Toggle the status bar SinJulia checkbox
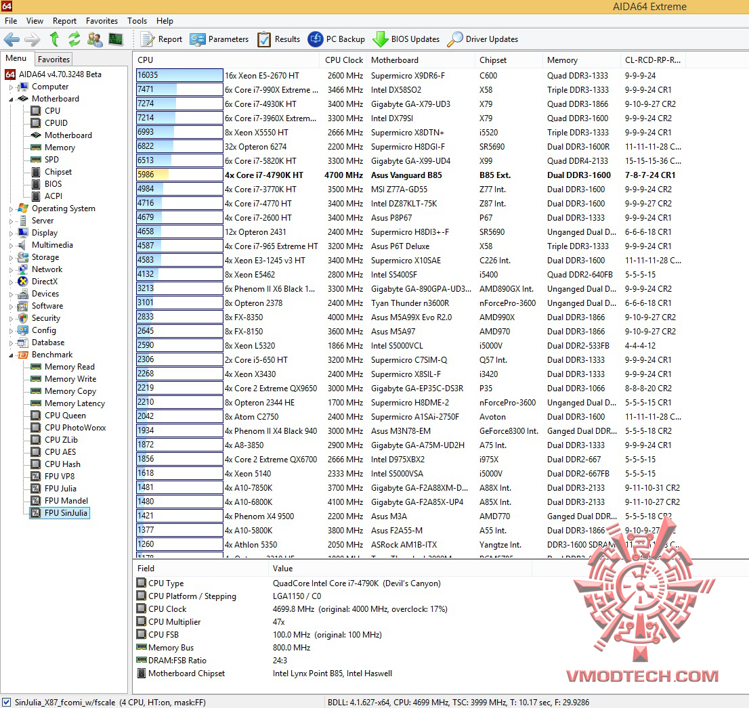The width and height of the screenshot is (749, 708). pyautogui.click(x=7, y=703)
